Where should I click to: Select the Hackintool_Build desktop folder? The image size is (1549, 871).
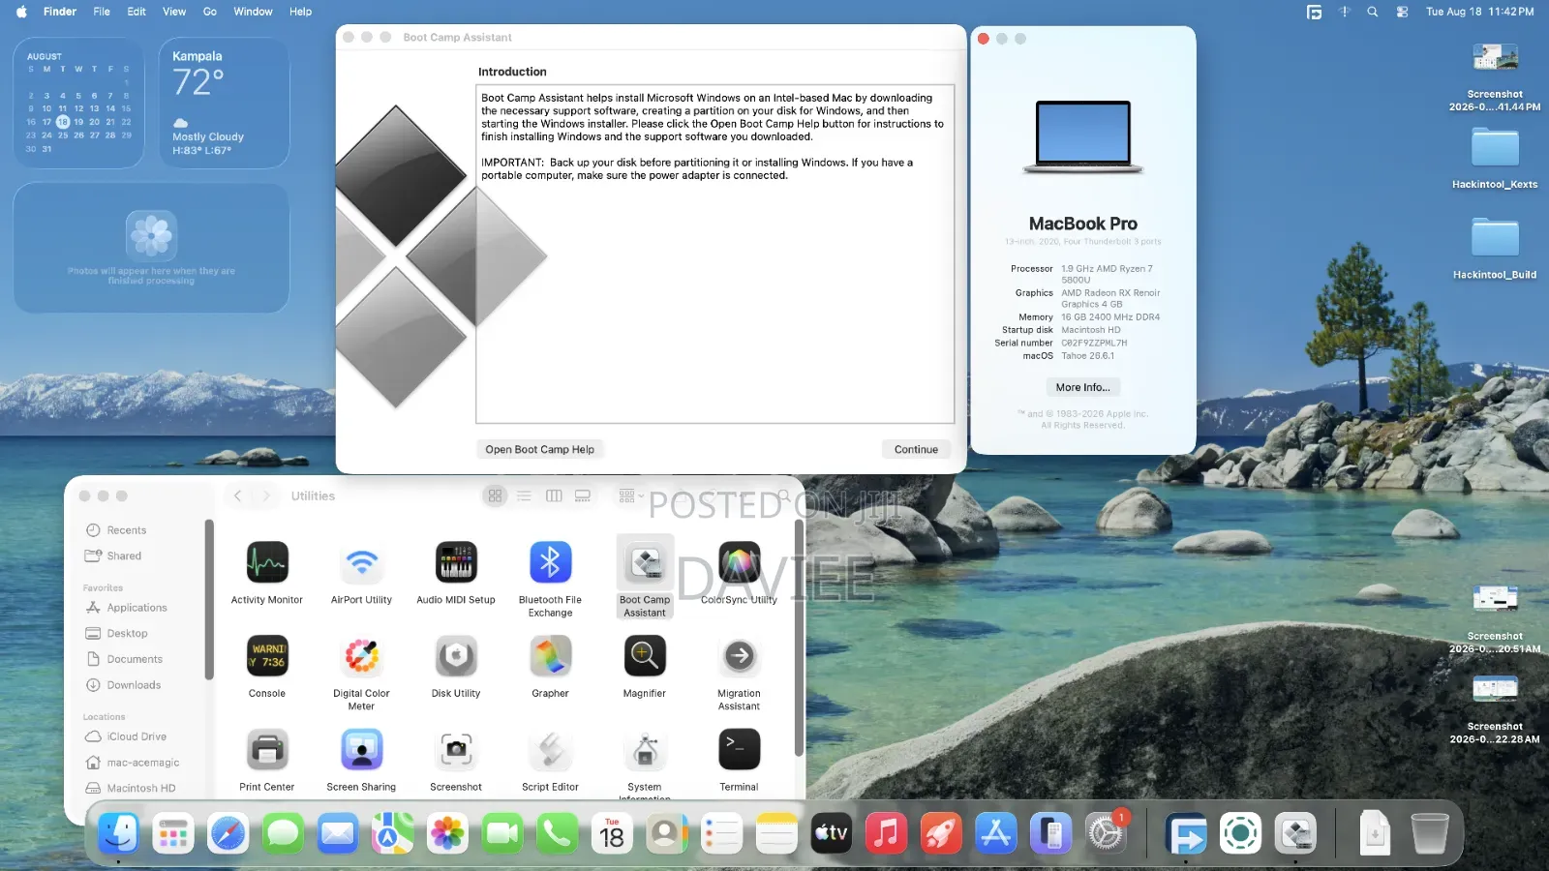[x=1495, y=238]
